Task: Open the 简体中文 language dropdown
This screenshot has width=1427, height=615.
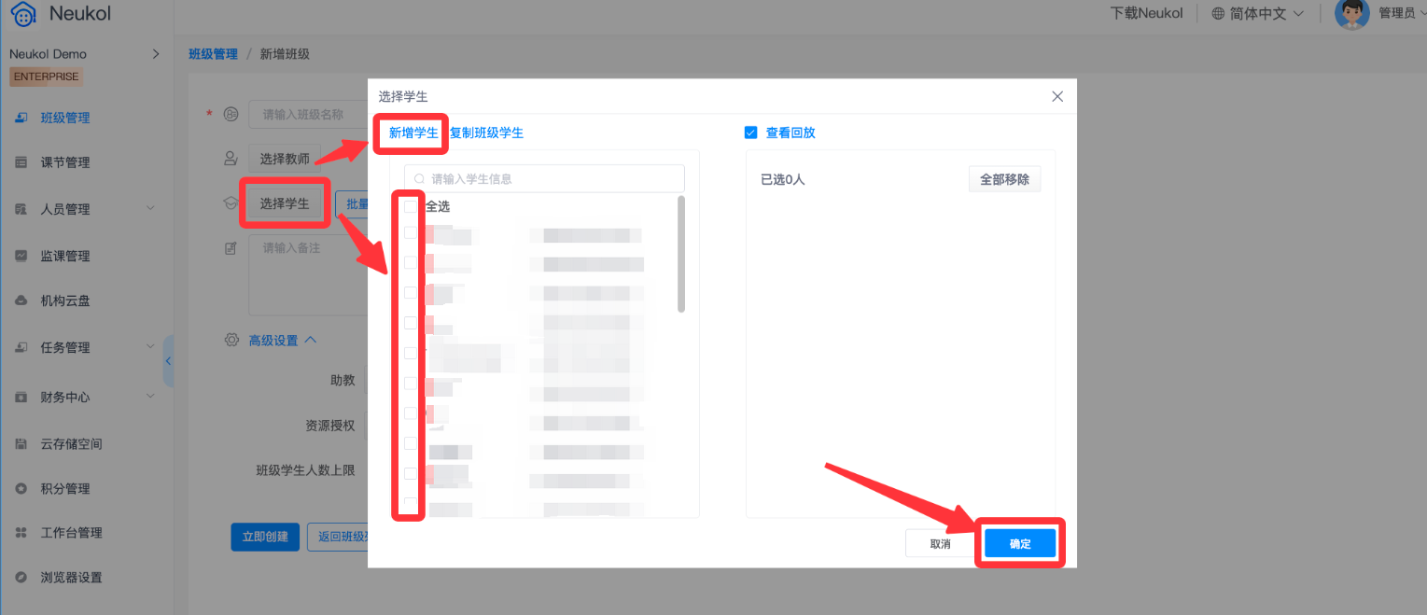Action: 1257,13
